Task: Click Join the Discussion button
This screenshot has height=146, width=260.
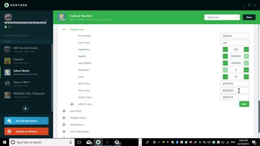Action: tap(26, 121)
